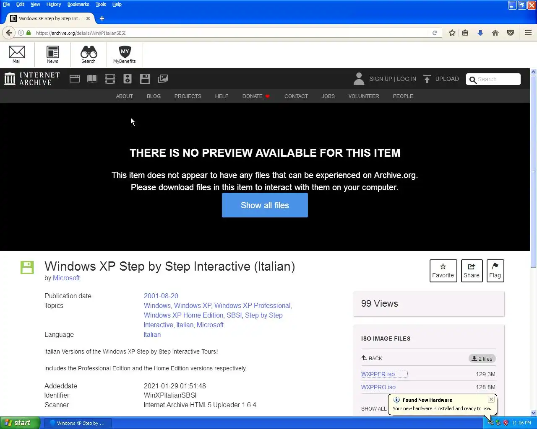Open the Bookmarks menu
This screenshot has width=537, height=429.
point(78,4)
